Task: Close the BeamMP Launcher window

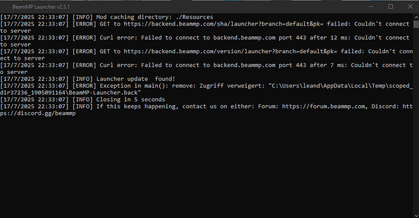Action: pos(410,7)
